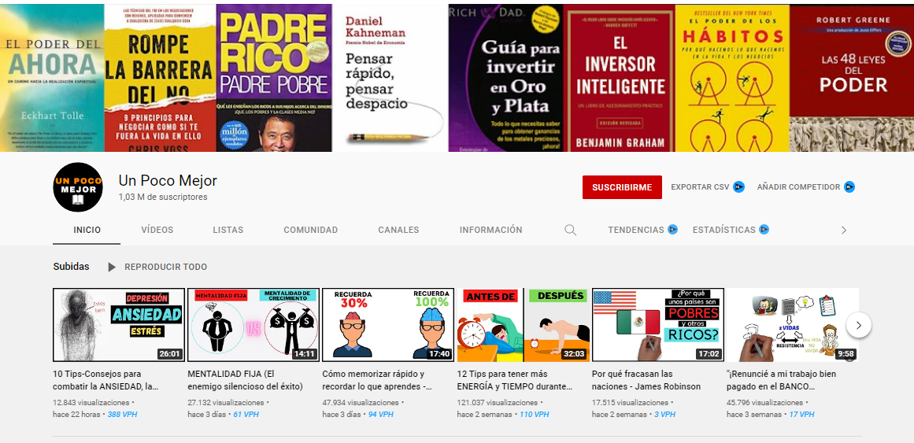
Task: Click the channel name Un Poco Mejor
Action: [168, 181]
